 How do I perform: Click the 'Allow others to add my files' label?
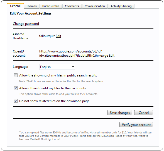52,88
